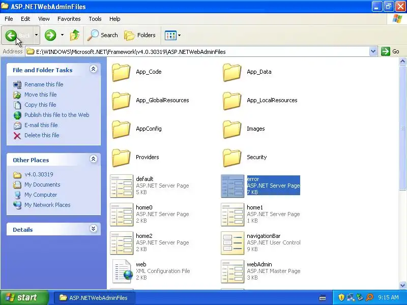Click the magnifier tray icon

[x=370, y=297]
